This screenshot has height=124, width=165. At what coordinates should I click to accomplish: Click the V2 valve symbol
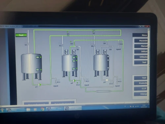63,45
